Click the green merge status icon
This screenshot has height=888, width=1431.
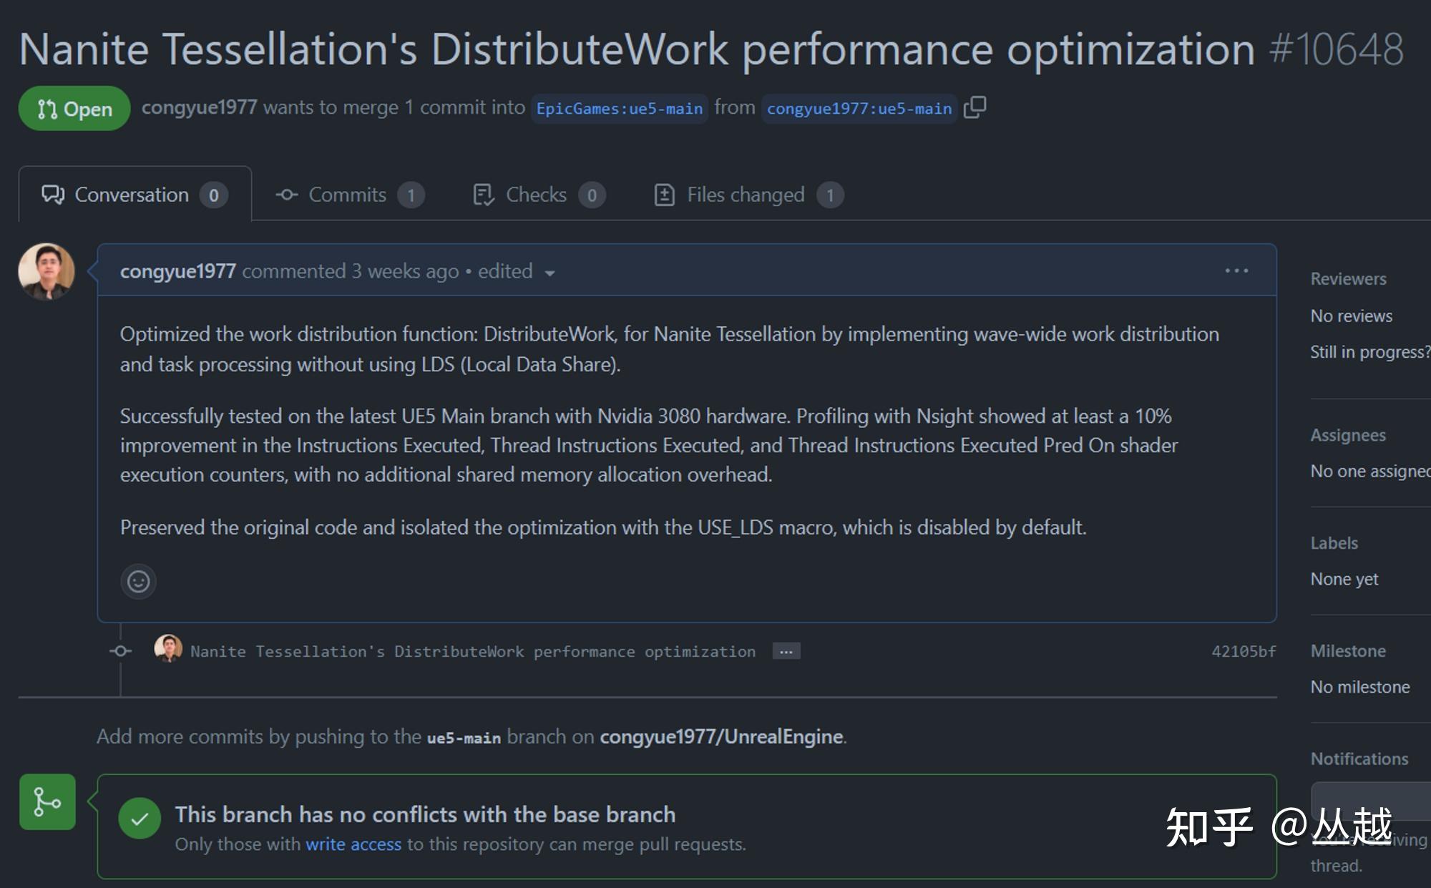pyautogui.click(x=47, y=801)
